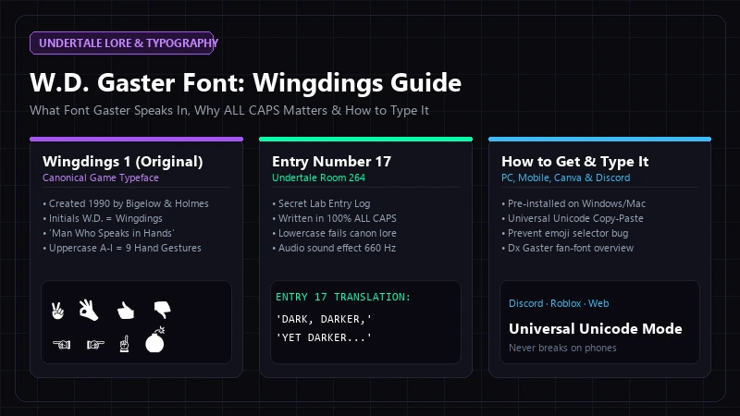Select the 'DARK, DARKER,' code line
The image size is (740, 416).
[x=324, y=319]
